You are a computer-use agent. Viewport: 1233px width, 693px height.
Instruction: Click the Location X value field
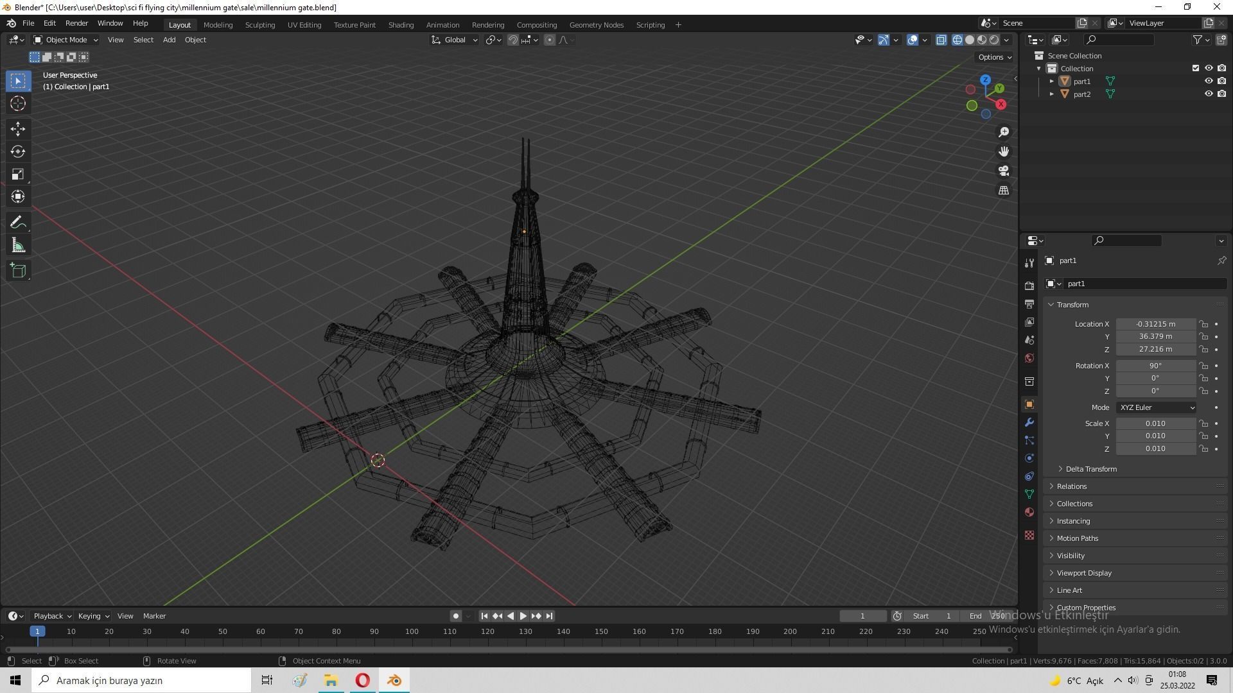[x=1155, y=324]
